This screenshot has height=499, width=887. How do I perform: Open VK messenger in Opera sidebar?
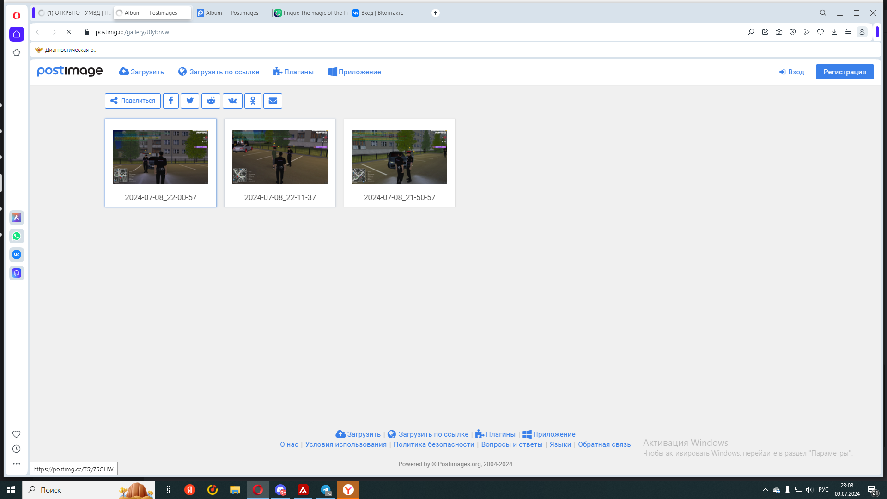click(17, 255)
